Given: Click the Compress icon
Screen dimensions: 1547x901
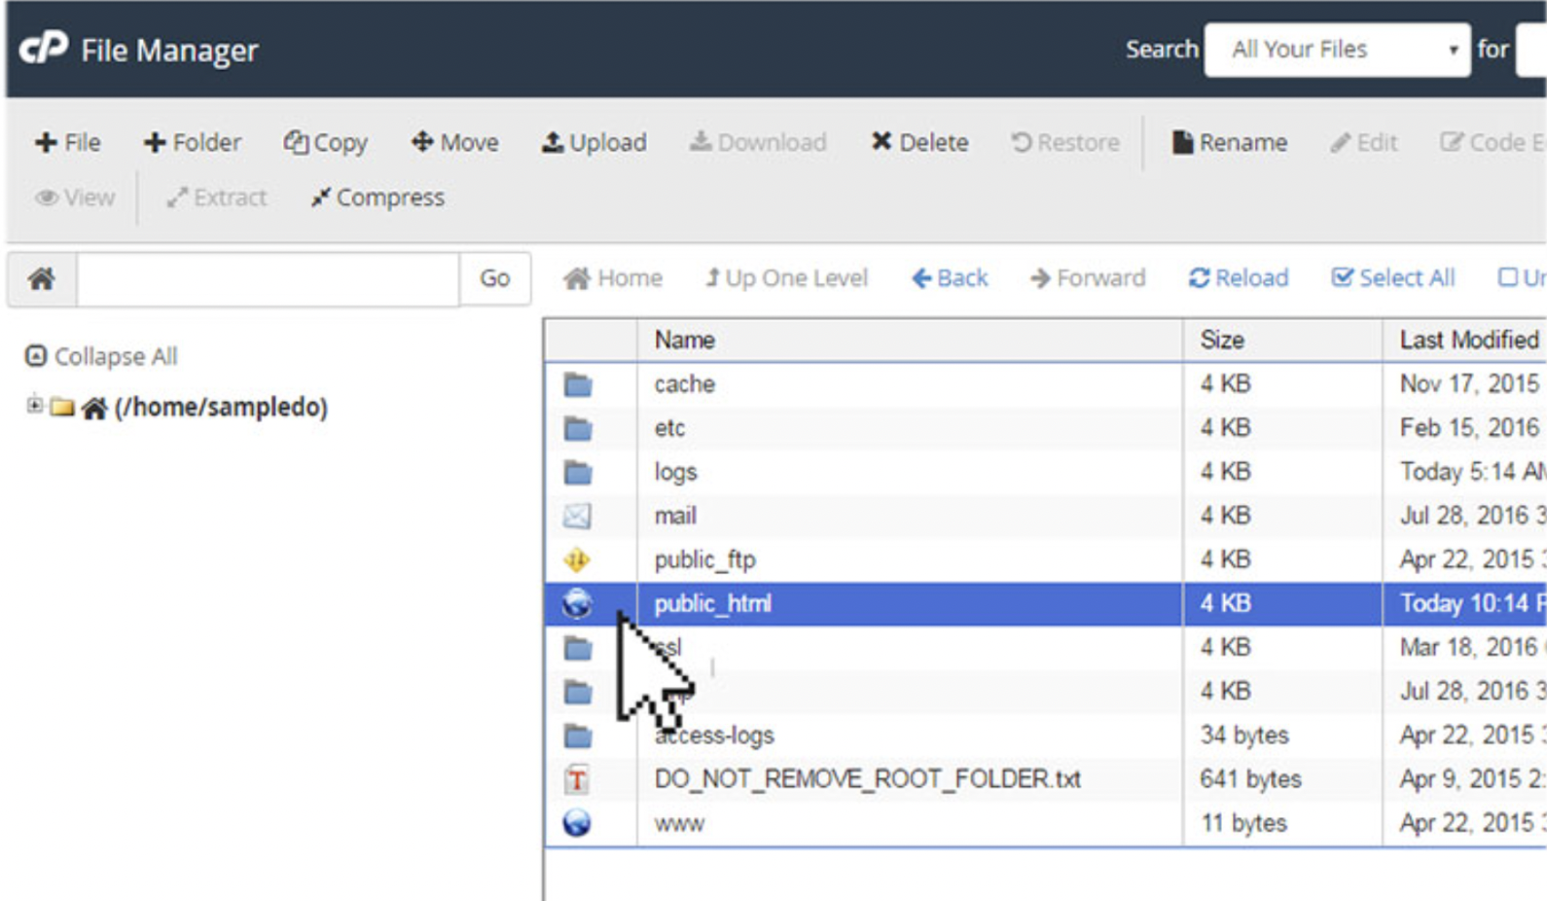Looking at the screenshot, I should tap(320, 198).
